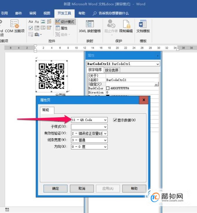The width and height of the screenshot is (197, 213).
Task: Switch to 引用 ribbon tab
Action: coord(4,13)
